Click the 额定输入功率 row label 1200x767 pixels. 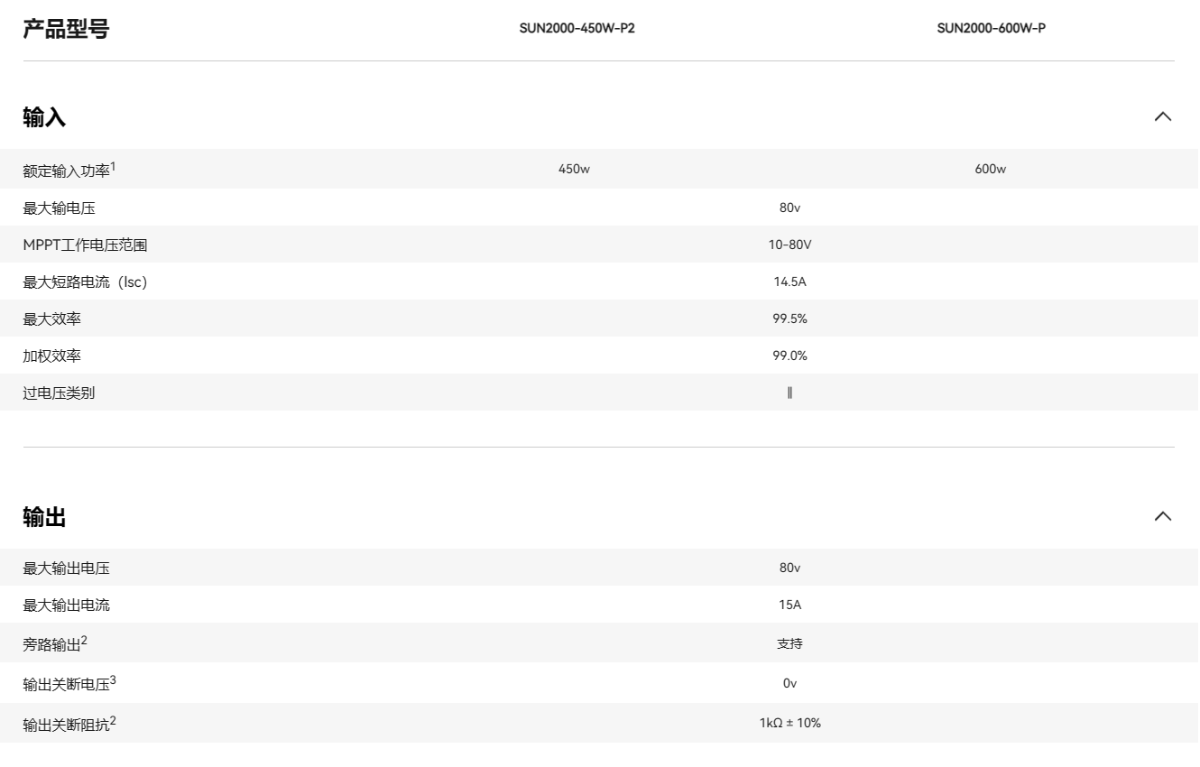[66, 171]
